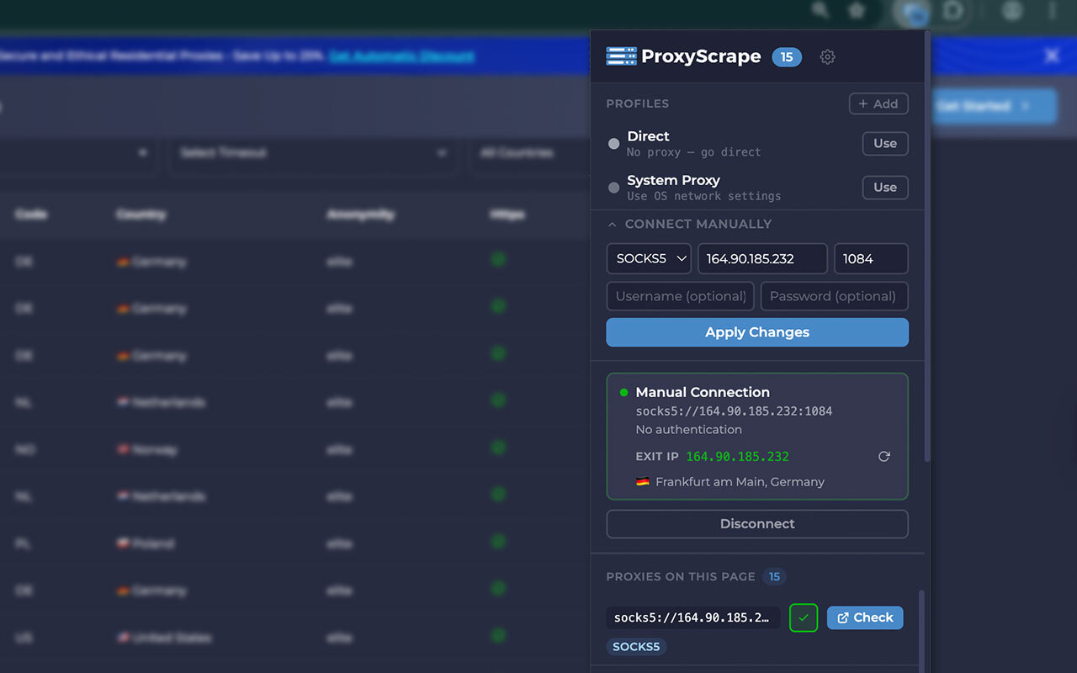Use the Direct profile
The image size is (1077, 673).
[885, 144]
